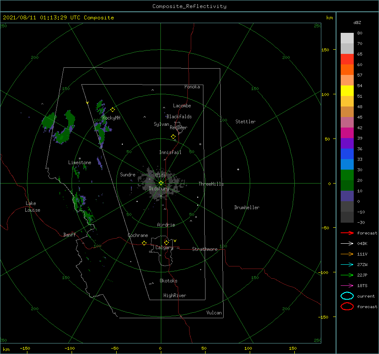This screenshot has height=354, width=379.
Task: Click the Sundre town label
Action: (128, 174)
